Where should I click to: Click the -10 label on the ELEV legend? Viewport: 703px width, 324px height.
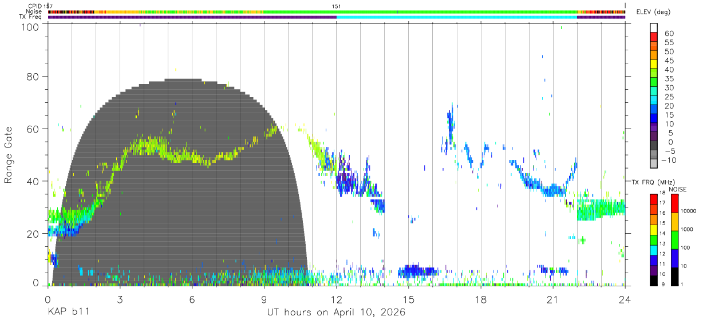click(668, 160)
